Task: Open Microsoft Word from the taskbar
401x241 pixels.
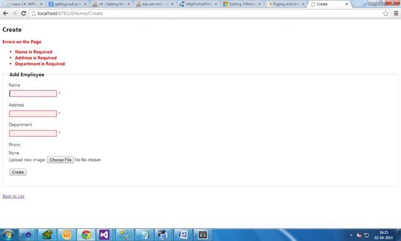Action: click(x=183, y=234)
